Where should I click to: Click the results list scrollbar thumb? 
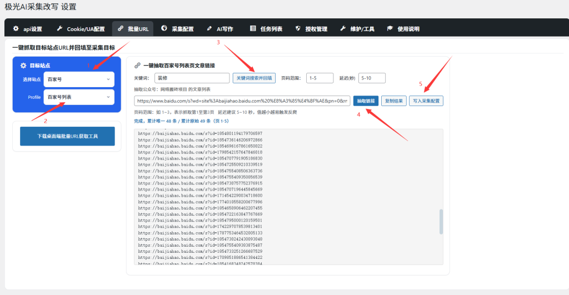441,222
